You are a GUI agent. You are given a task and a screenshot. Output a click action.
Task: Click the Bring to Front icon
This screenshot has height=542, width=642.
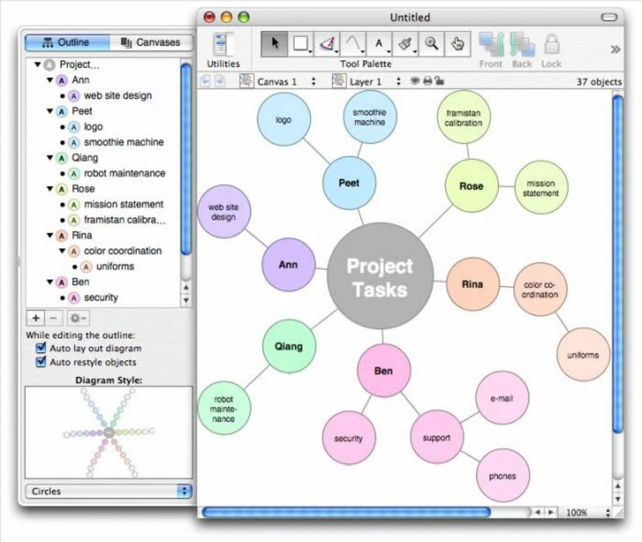(x=492, y=44)
